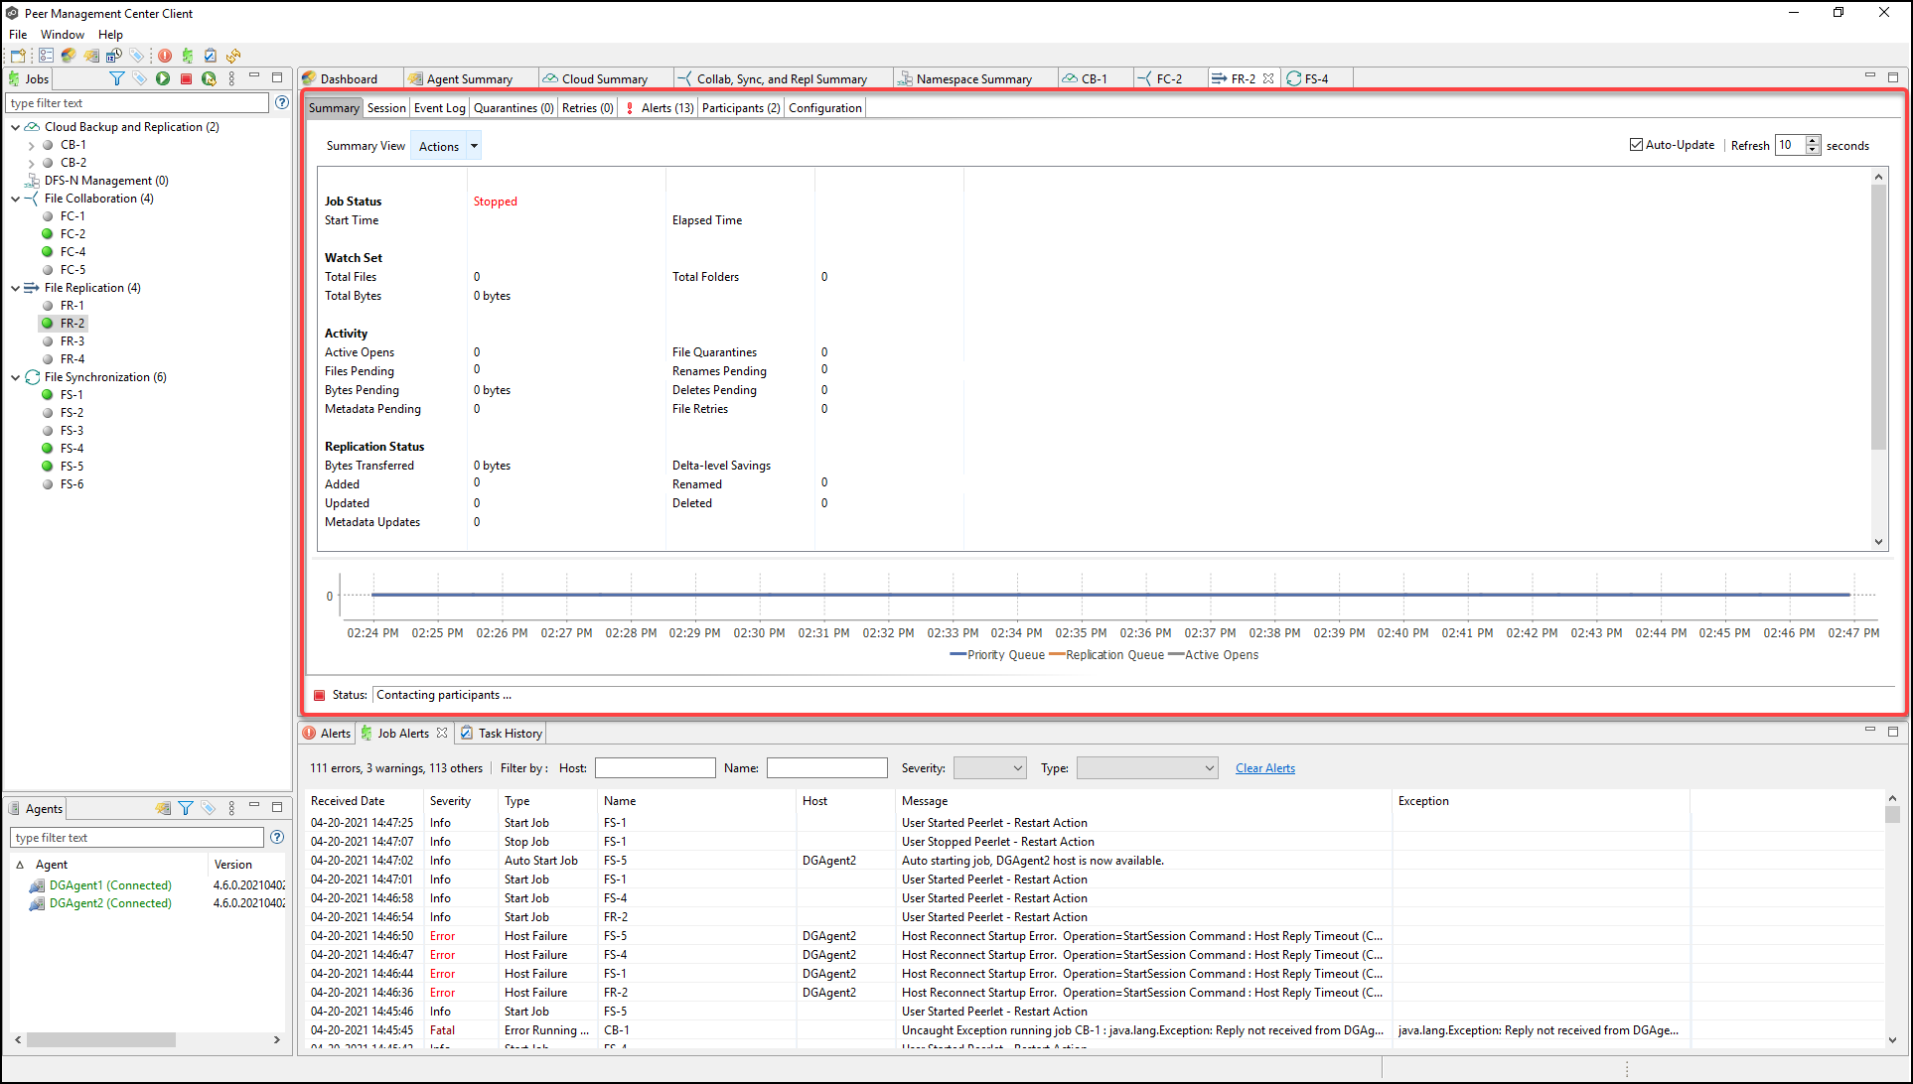
Task: Open the preferences list icon in the top toolbar
Action: click(46, 56)
